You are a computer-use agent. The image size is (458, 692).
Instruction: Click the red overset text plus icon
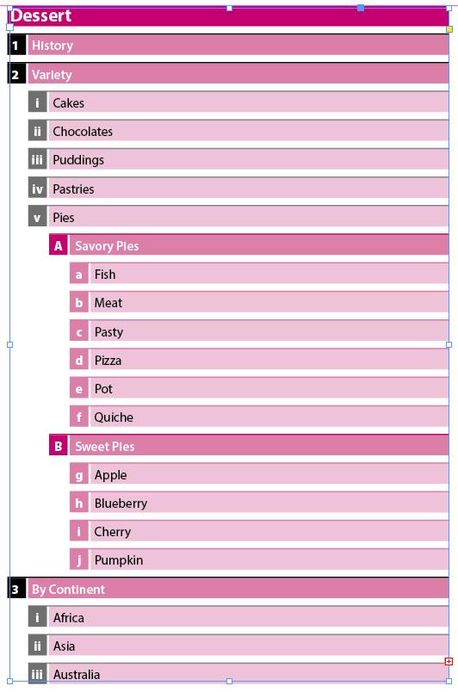coord(449,661)
